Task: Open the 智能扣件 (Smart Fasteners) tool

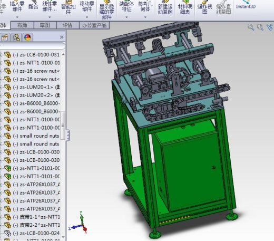Action: [x=68, y=7]
